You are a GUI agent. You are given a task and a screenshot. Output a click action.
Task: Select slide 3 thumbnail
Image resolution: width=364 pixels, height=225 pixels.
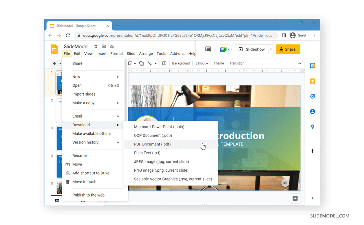(59, 138)
